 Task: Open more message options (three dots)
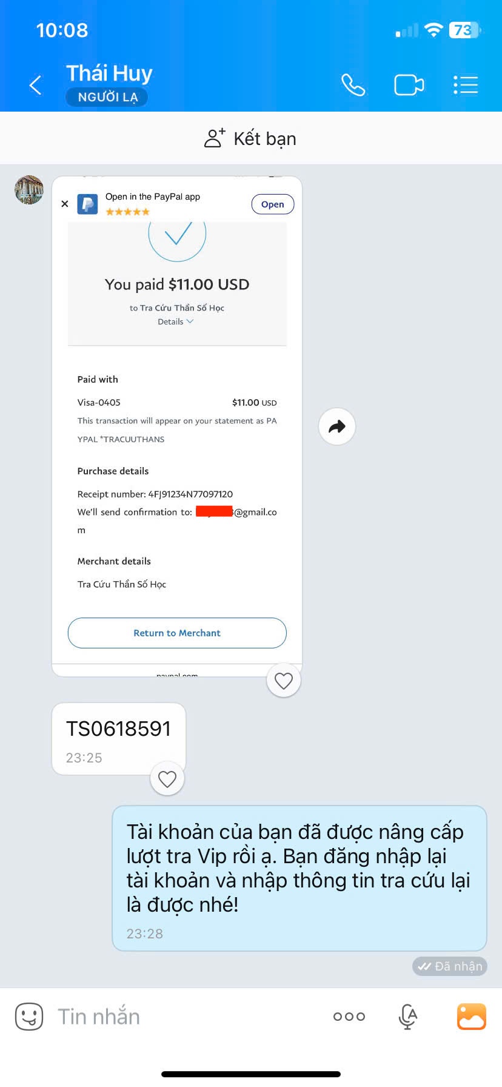(349, 1016)
